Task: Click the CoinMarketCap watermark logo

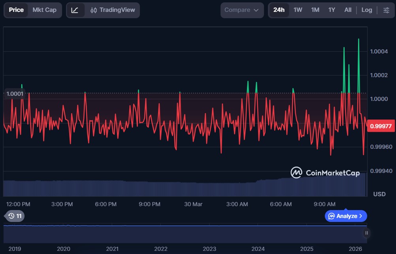Action: point(296,172)
